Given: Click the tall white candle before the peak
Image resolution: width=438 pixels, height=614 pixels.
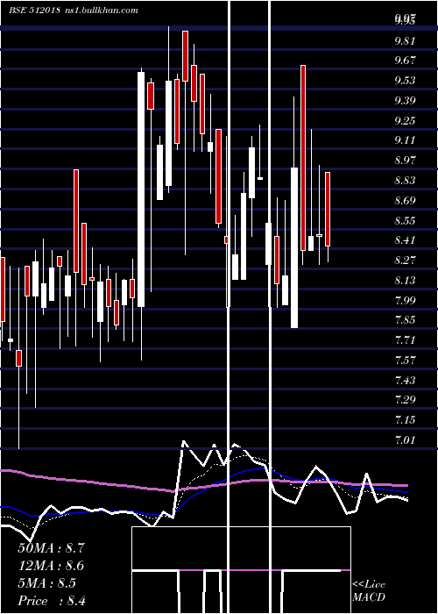Looking at the screenshot, I should tap(141, 189).
